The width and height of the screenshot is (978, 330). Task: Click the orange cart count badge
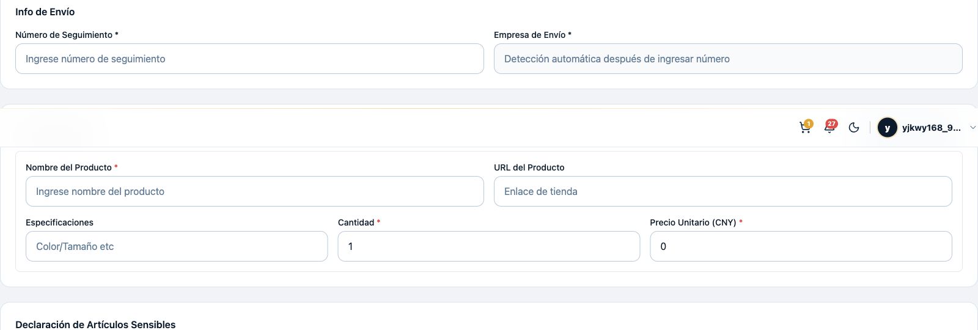pyautogui.click(x=809, y=123)
